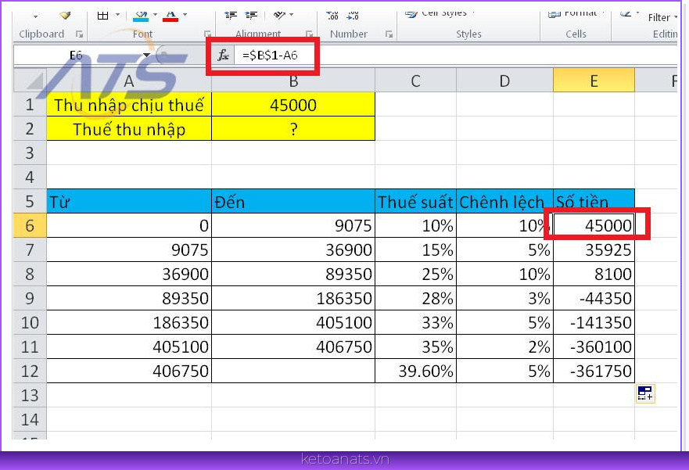Click cell E6 showing 45000
This screenshot has height=470, width=689.
coord(594,225)
